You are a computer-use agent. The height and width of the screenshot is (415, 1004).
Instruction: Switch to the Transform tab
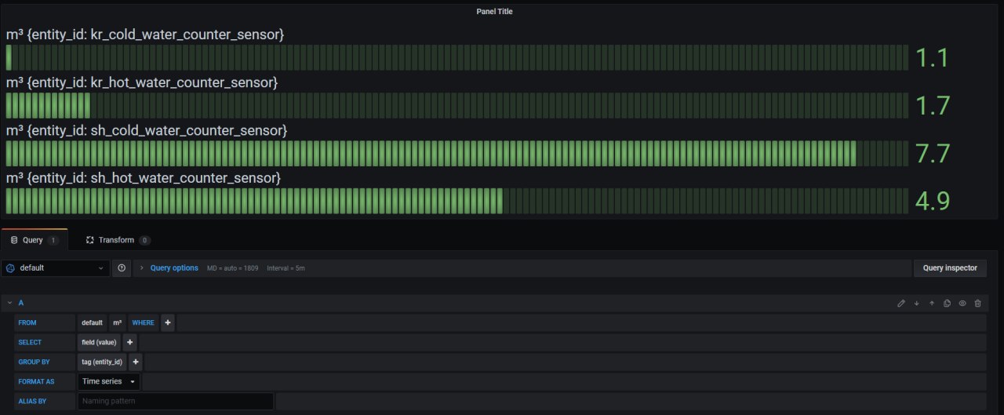point(118,240)
